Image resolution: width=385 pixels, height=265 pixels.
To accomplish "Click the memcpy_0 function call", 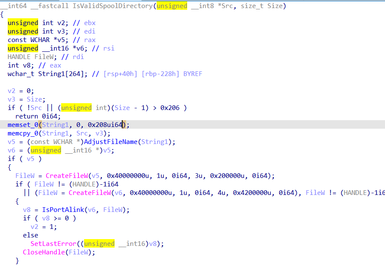I will 23,133.
